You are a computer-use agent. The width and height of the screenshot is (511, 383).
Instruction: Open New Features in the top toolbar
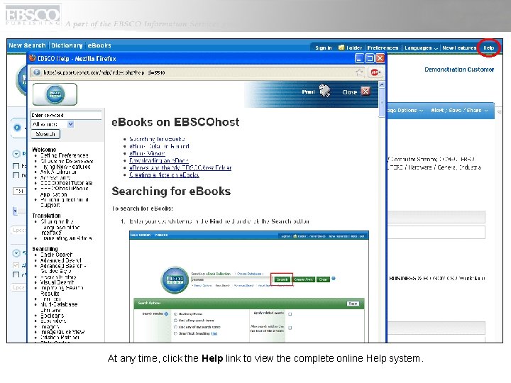click(459, 48)
